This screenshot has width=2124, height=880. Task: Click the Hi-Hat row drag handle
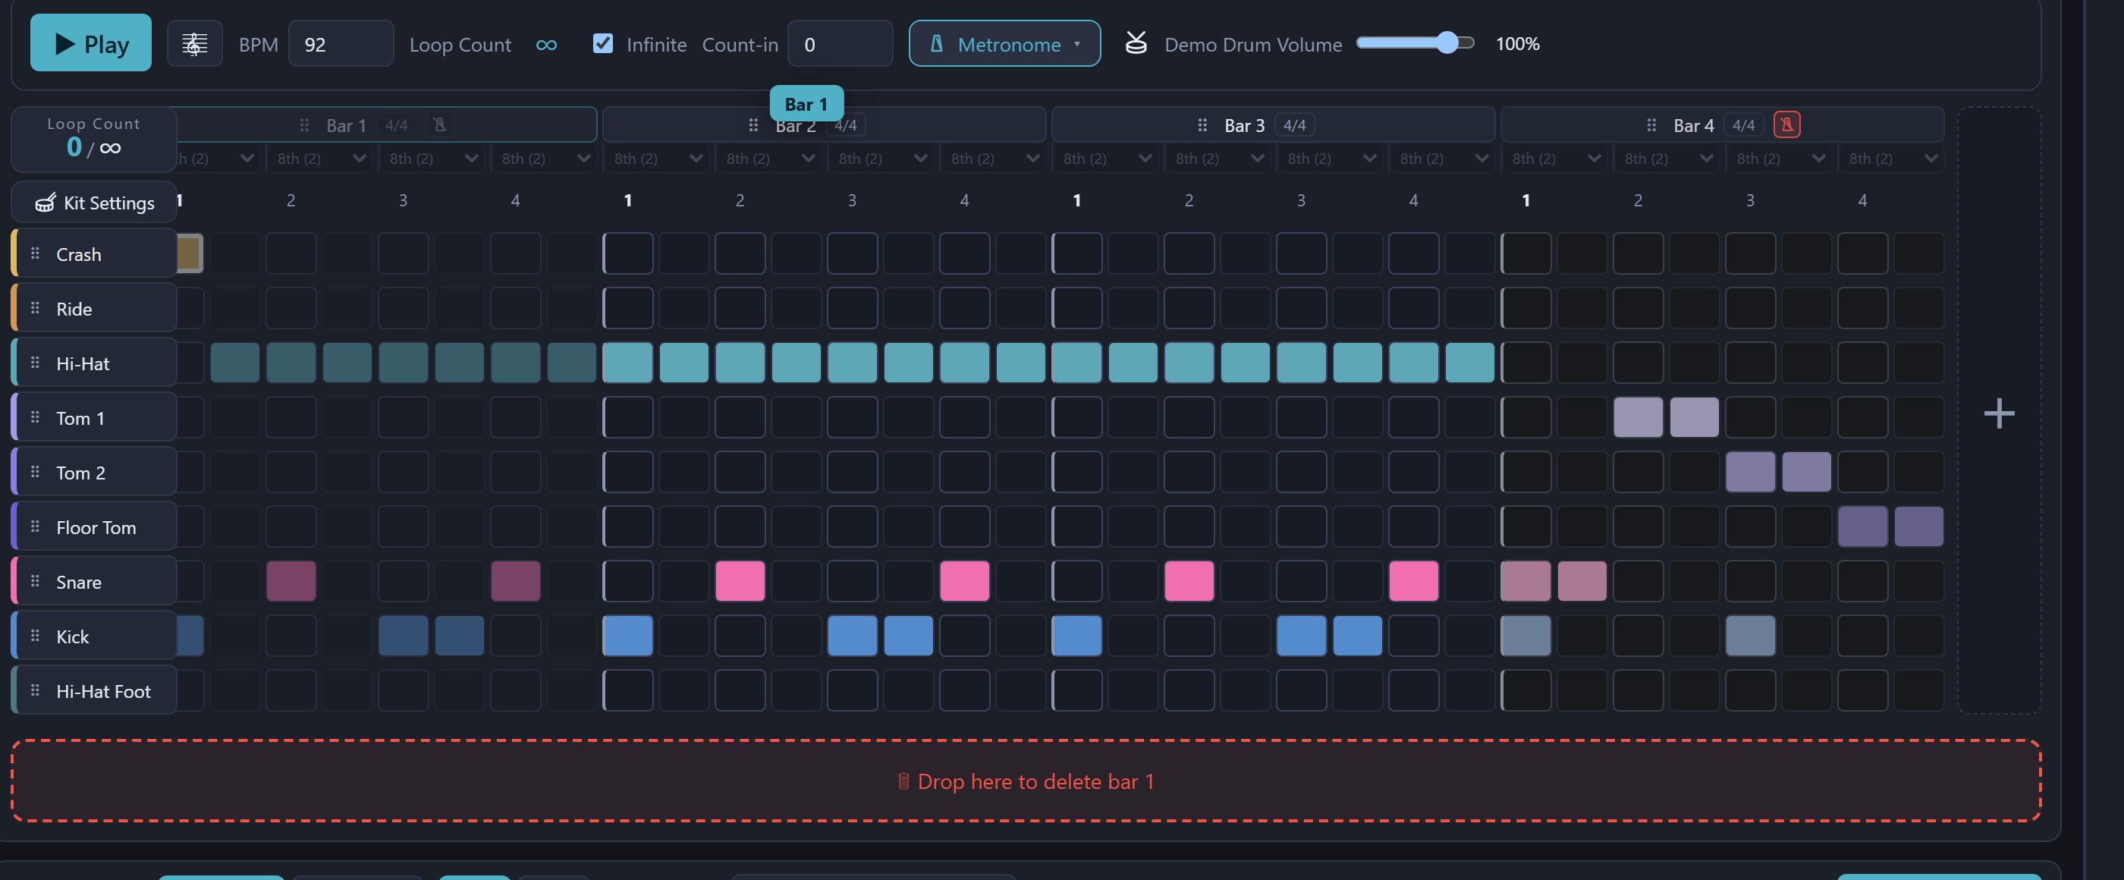click(35, 362)
